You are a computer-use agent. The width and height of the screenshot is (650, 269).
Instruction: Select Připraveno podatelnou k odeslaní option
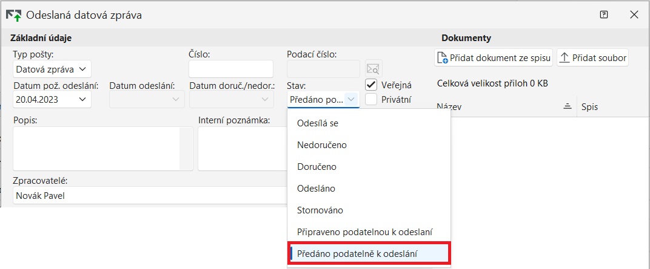pyautogui.click(x=364, y=232)
